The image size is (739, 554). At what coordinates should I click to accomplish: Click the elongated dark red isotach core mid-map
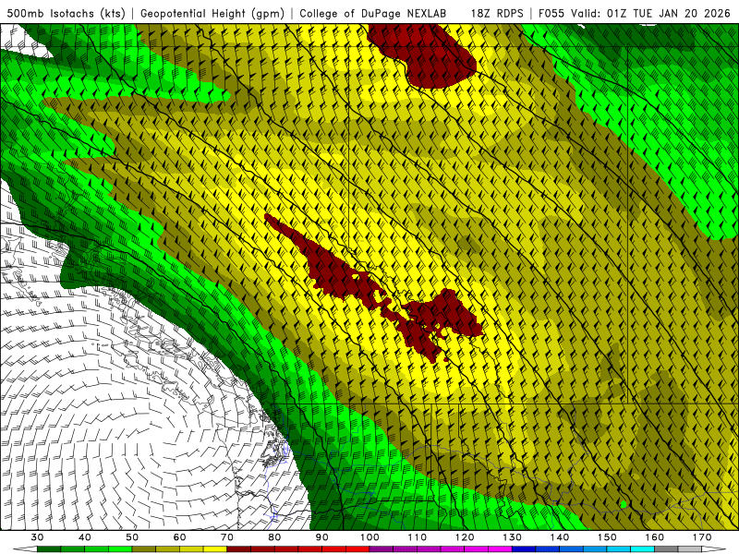point(375,288)
